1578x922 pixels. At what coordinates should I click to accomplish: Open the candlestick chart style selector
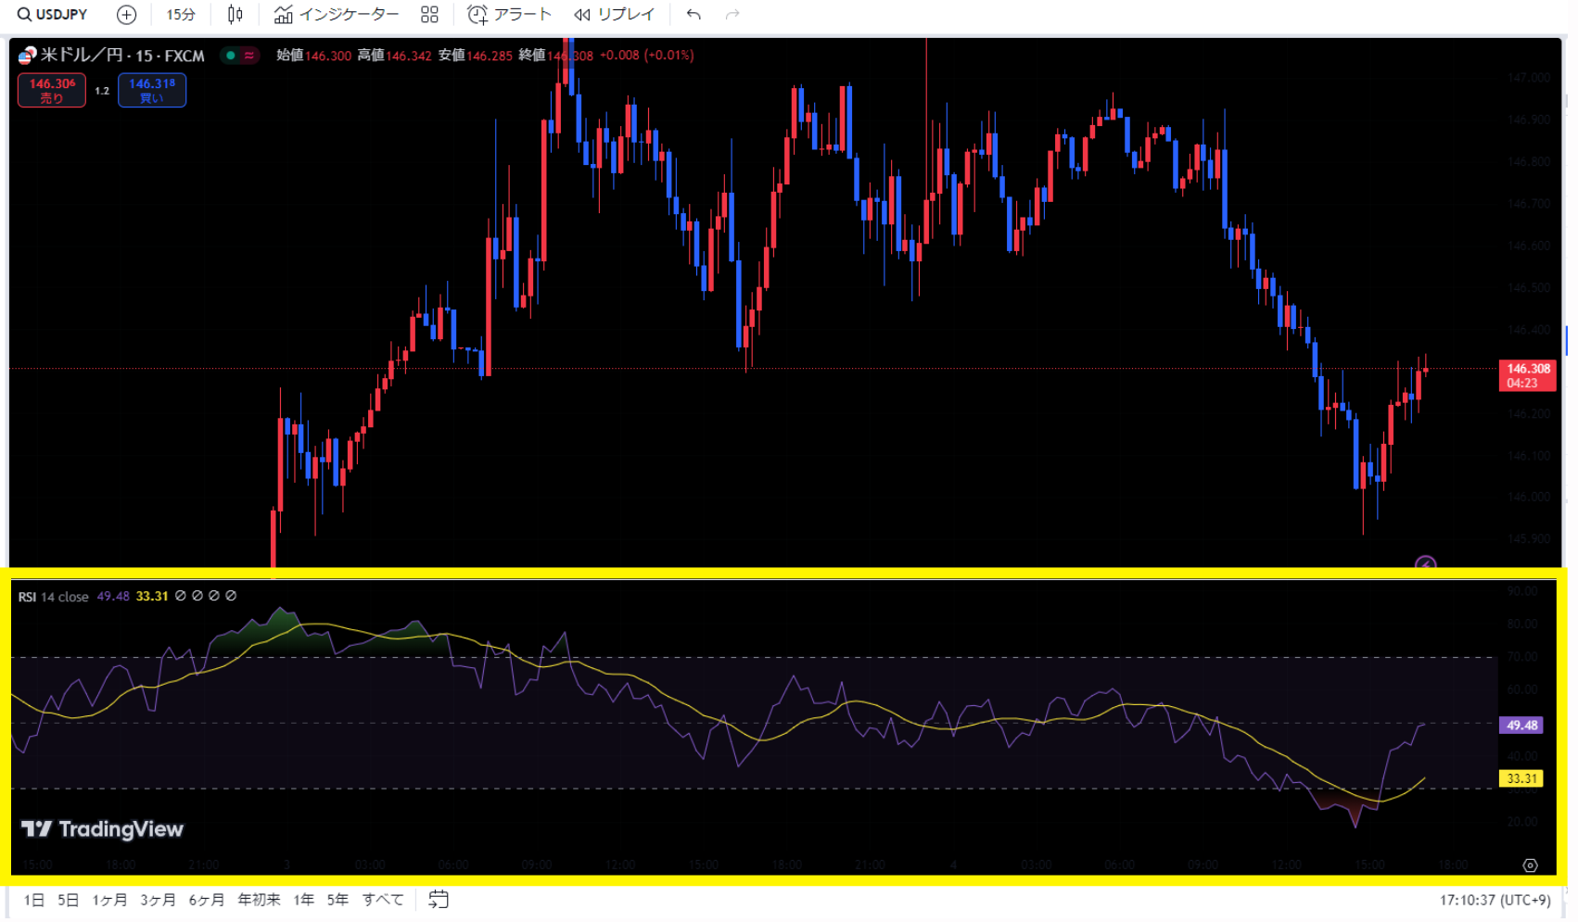(x=235, y=15)
